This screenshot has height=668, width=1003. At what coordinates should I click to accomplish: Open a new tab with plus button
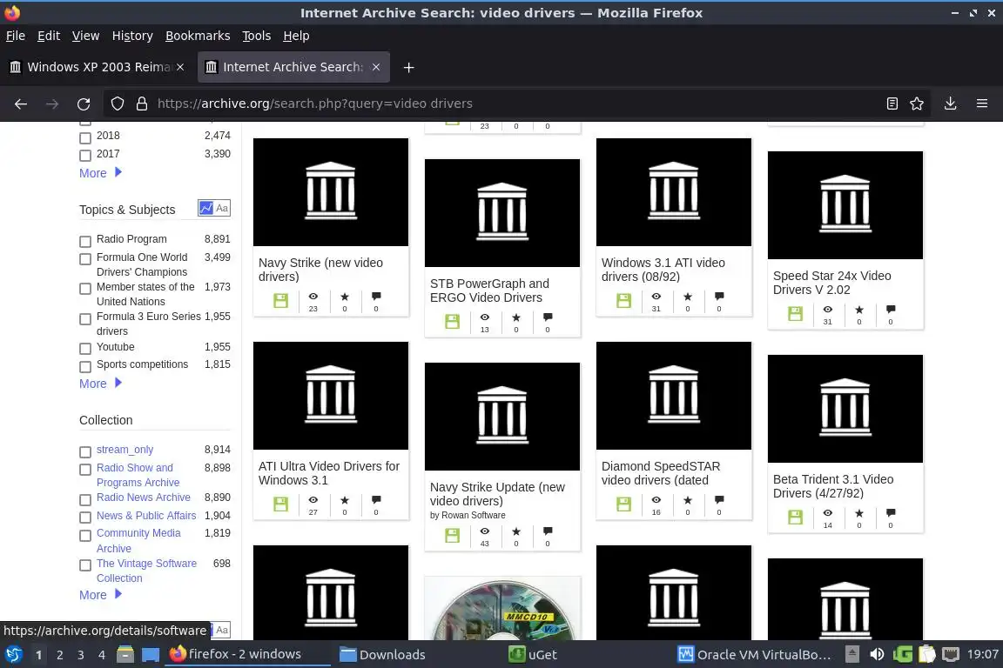408,67
